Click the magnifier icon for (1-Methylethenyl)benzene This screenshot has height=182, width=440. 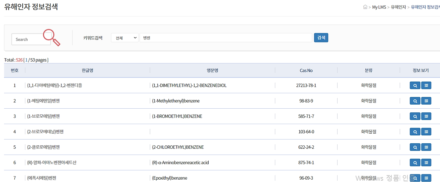tap(415, 101)
